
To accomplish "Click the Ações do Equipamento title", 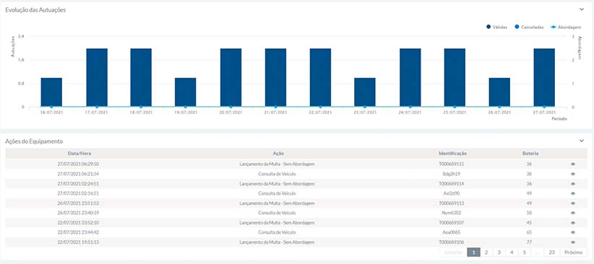I will click(34, 141).
